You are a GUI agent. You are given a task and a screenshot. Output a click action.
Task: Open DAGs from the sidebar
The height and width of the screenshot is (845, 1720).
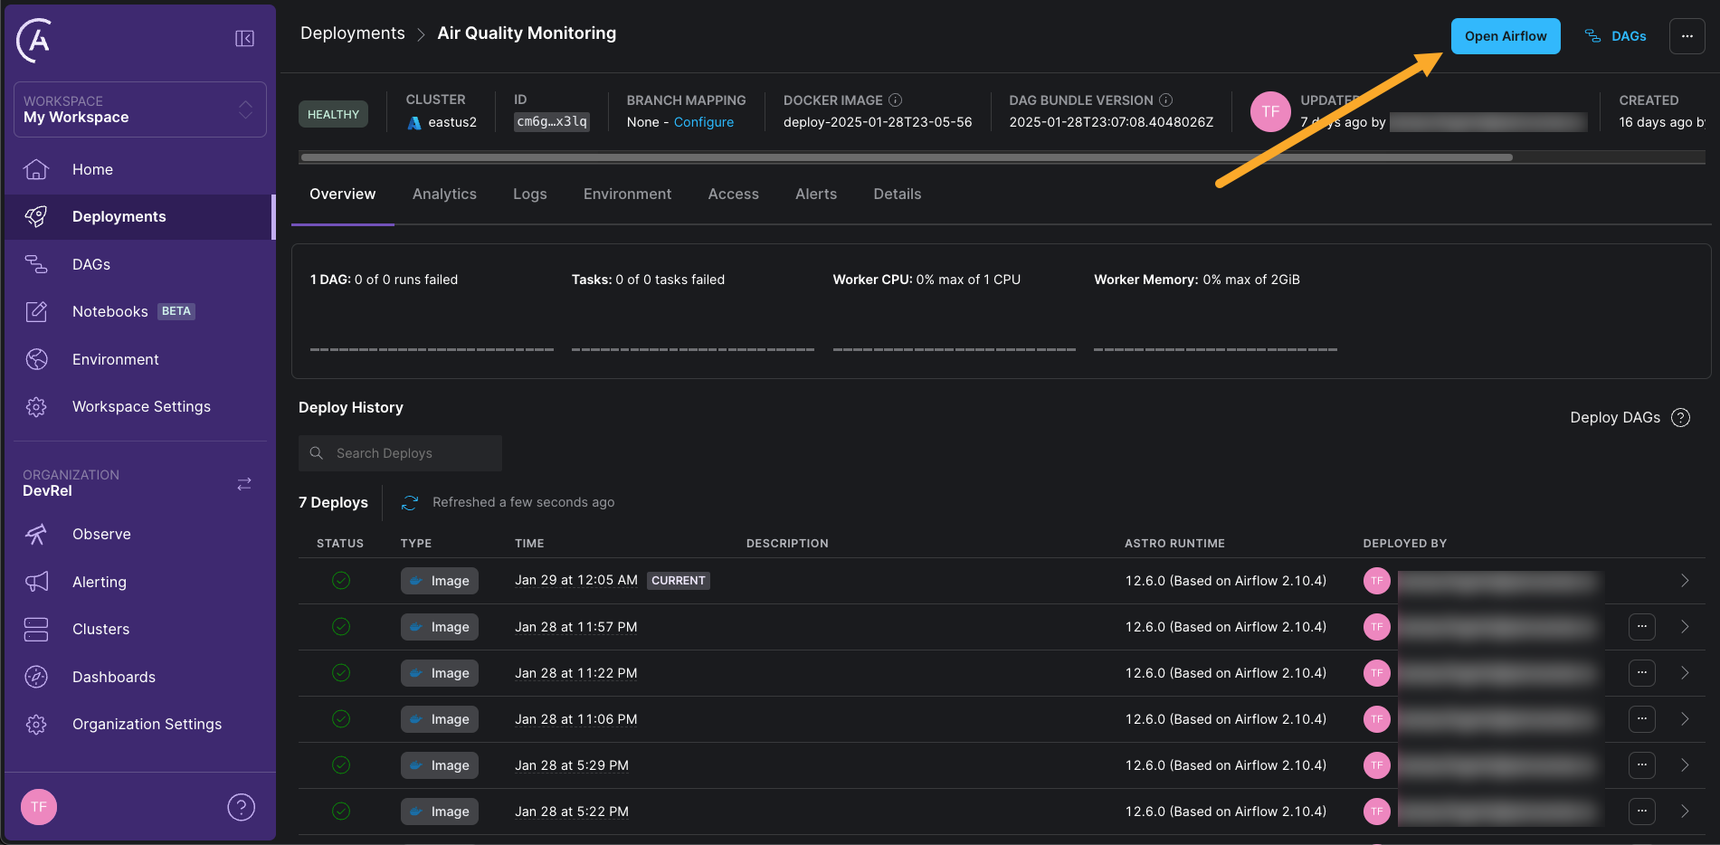[x=90, y=264]
